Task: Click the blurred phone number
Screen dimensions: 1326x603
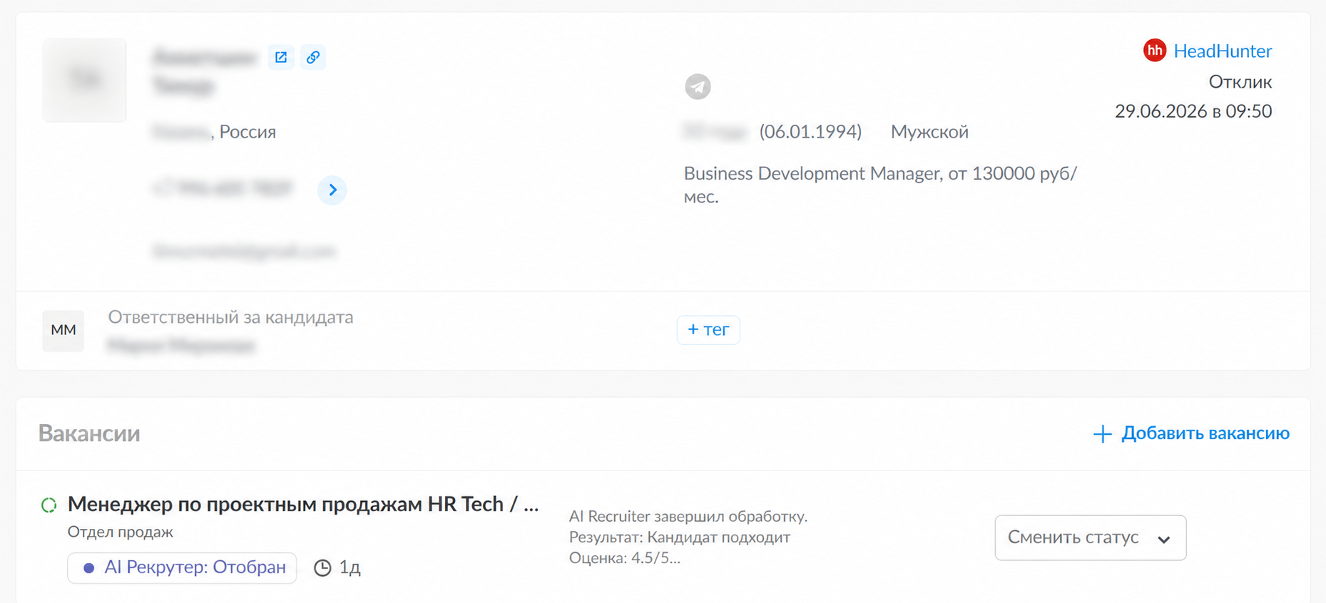Action: pyautogui.click(x=223, y=189)
